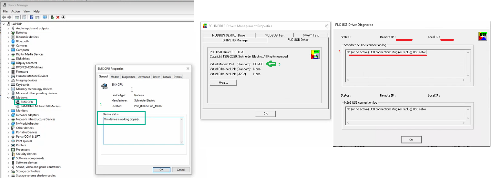Image resolution: width=491 pixels, height=178 pixels.
Task: Switch to Modem tab in BMX CPU Properties
Action: pos(115,77)
